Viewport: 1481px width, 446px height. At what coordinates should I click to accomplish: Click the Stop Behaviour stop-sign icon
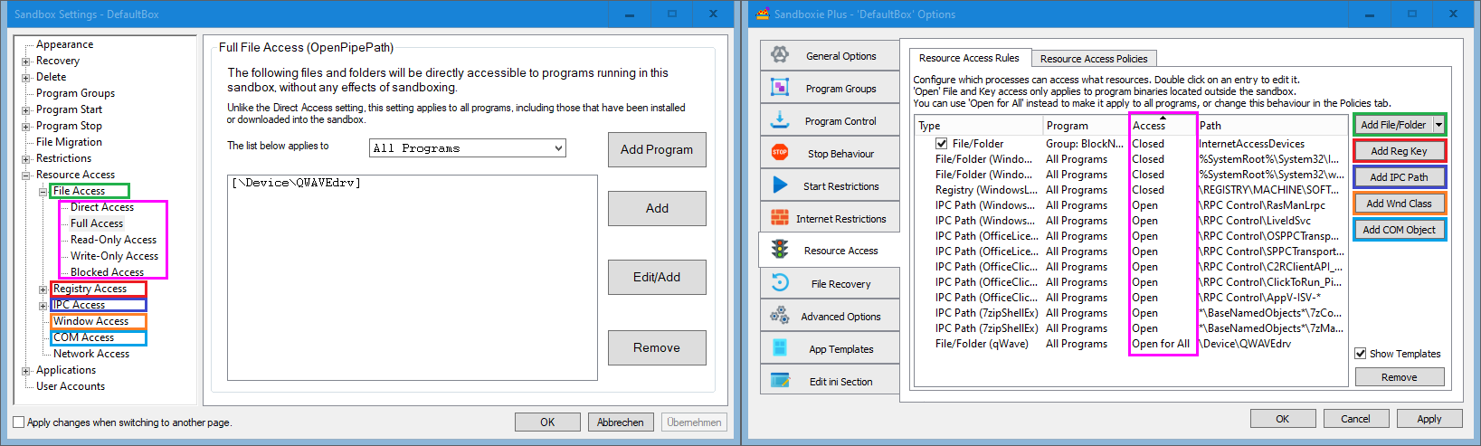780,153
